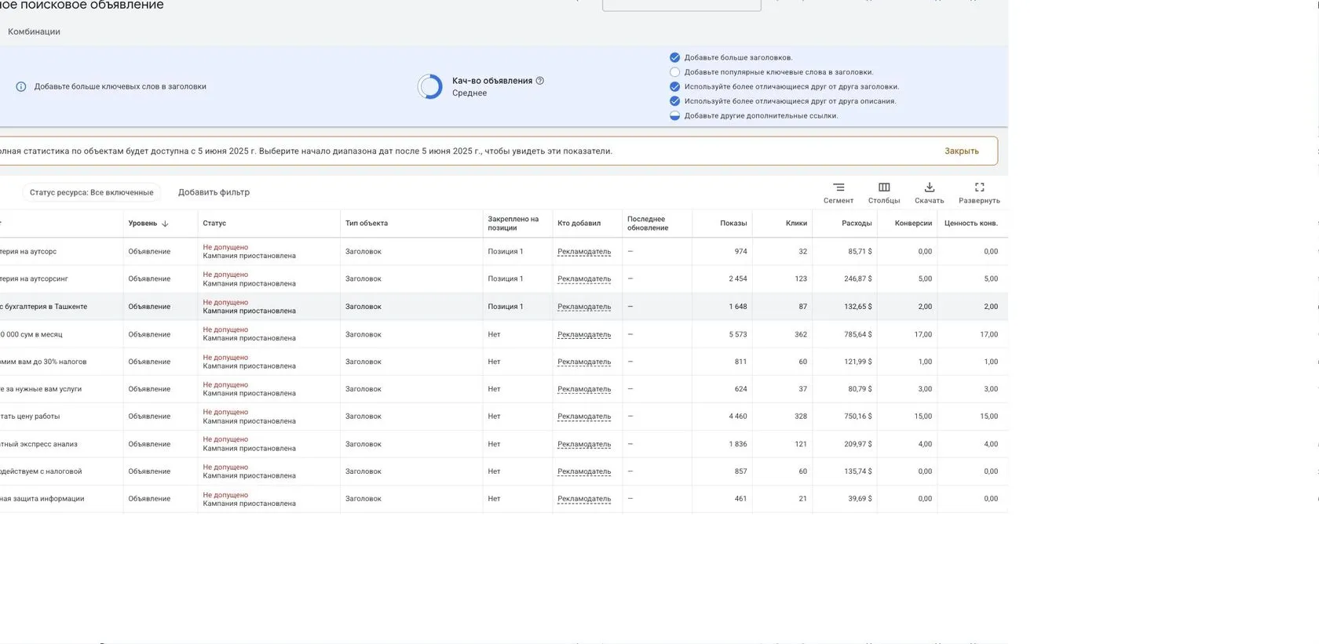Viewport: 1319px width, 644px height.
Task: Click info icon beside keyword suggestion
Action: tap(21, 86)
